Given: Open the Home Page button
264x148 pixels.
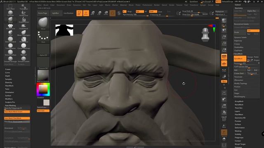Looking at the screenshot, I should point(42,13).
